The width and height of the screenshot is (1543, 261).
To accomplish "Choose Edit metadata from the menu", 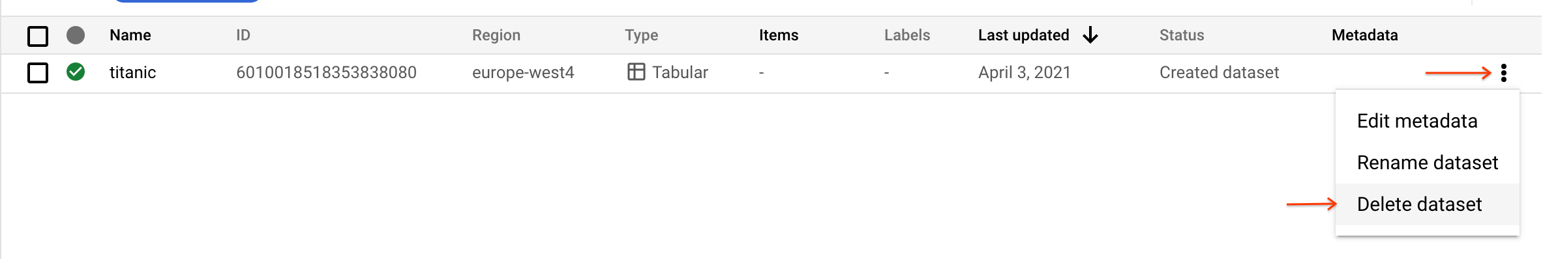I will pyautogui.click(x=1416, y=121).
